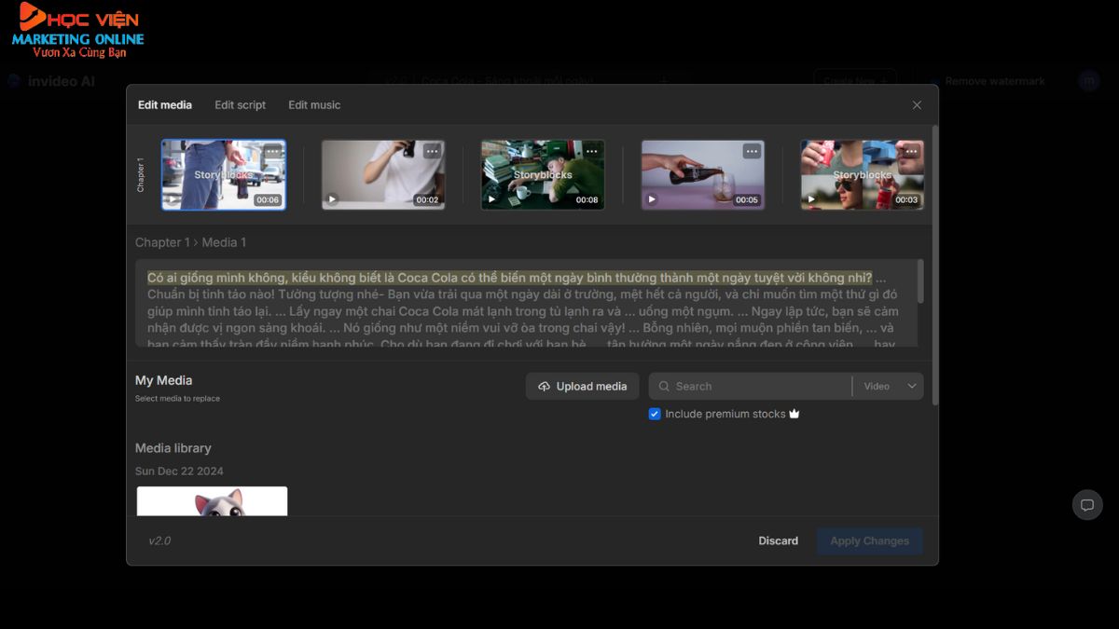The image size is (1119, 629).
Task: Play the 00:03 collage clip preview
Action: pos(811,199)
